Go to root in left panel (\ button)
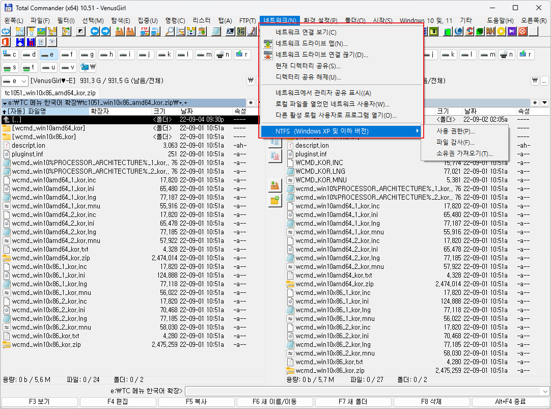The image size is (551, 409). 251,80
